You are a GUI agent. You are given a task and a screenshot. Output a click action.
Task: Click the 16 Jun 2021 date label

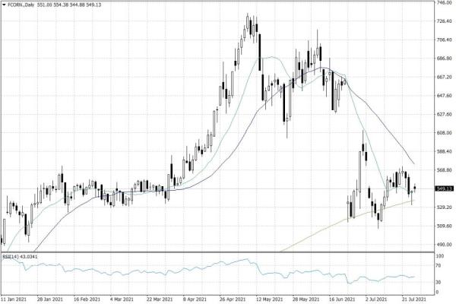[x=342, y=299]
